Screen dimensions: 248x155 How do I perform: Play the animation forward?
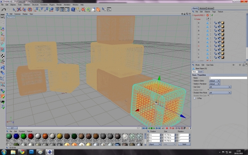point(154,128)
